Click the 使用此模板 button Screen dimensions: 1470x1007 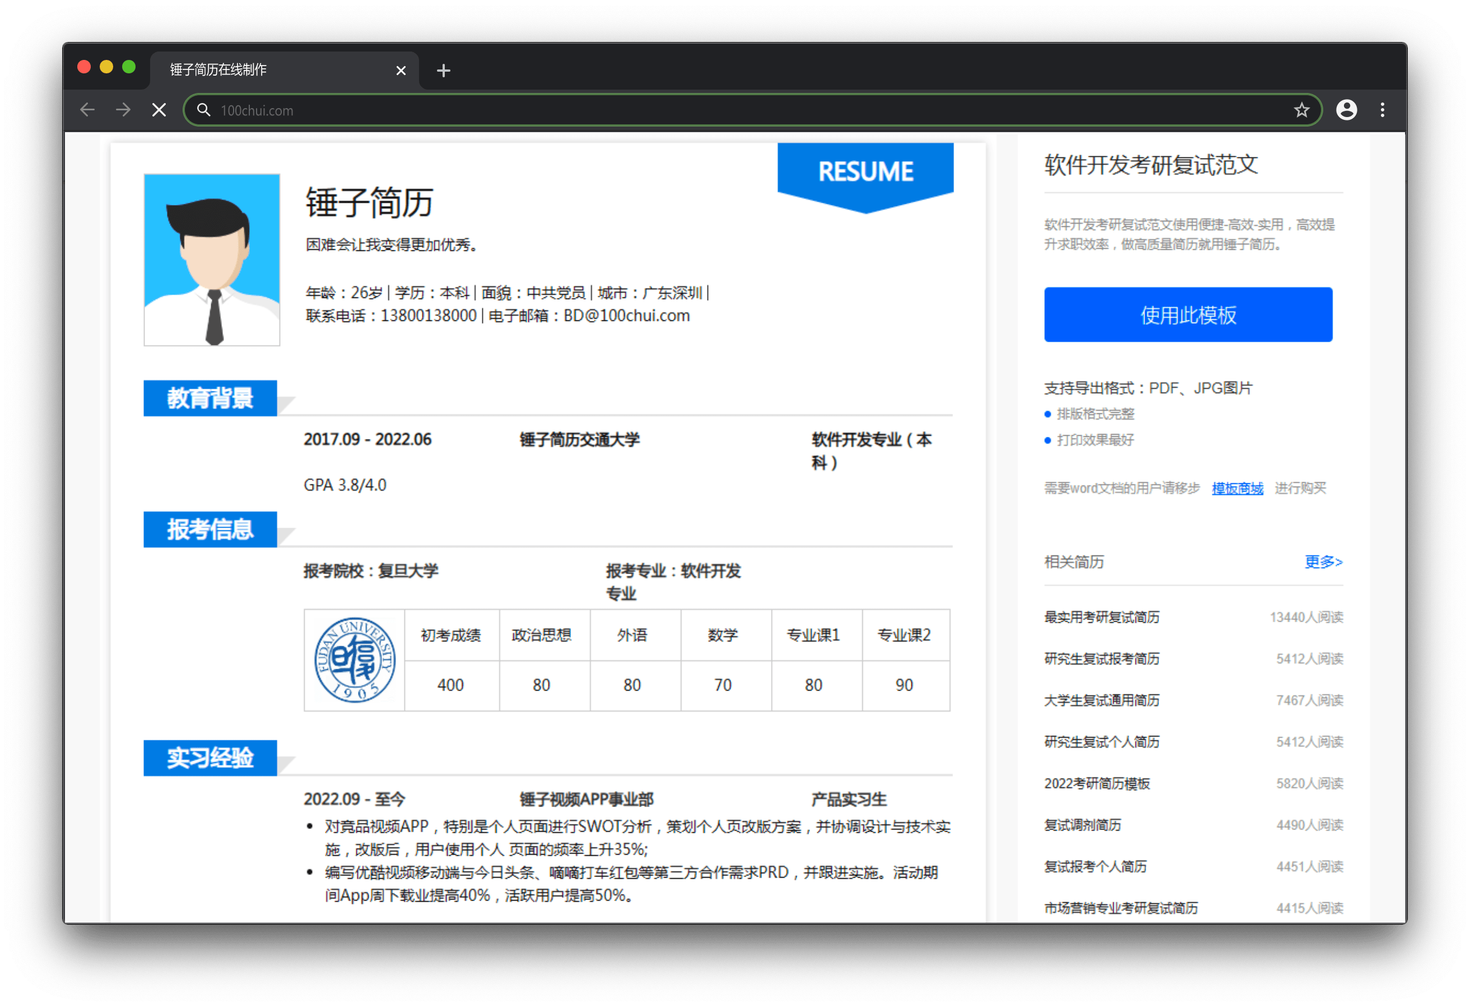(x=1188, y=315)
